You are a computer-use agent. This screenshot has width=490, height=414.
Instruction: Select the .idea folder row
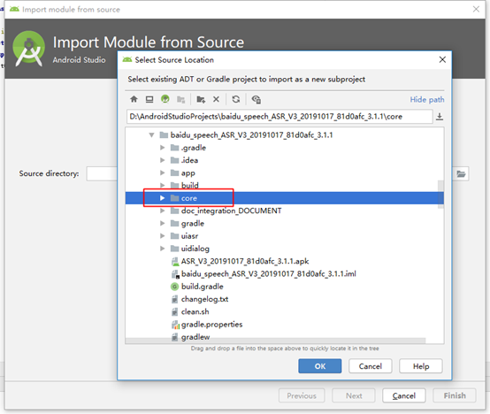pos(285,160)
